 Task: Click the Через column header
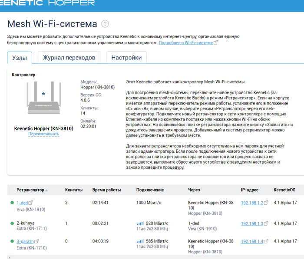tap(194, 190)
